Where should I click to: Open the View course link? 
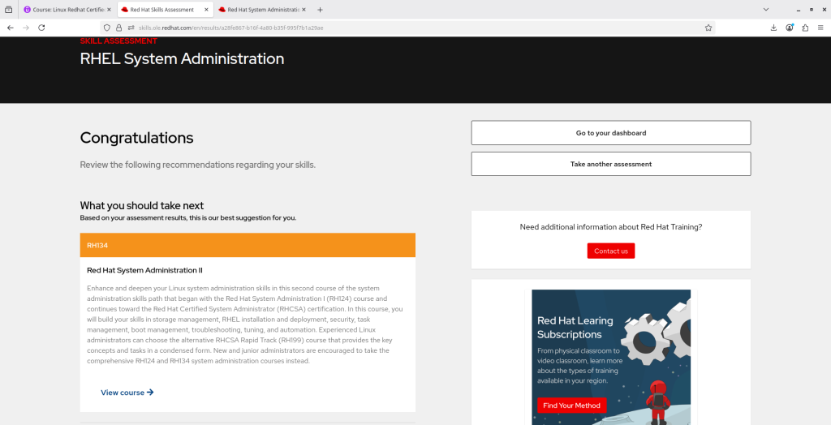pyautogui.click(x=127, y=393)
